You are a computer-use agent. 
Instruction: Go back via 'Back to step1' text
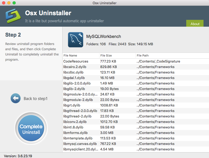pos(36,99)
